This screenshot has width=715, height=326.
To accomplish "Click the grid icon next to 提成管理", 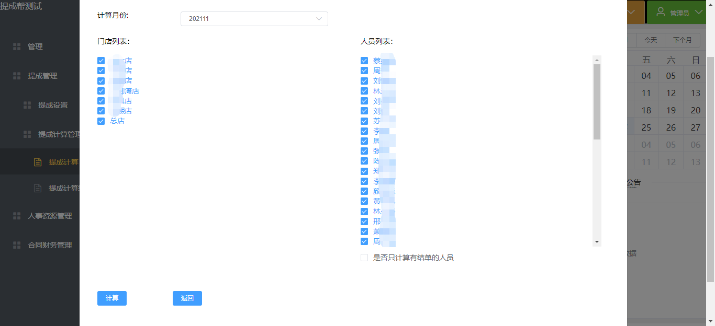I will (x=17, y=76).
